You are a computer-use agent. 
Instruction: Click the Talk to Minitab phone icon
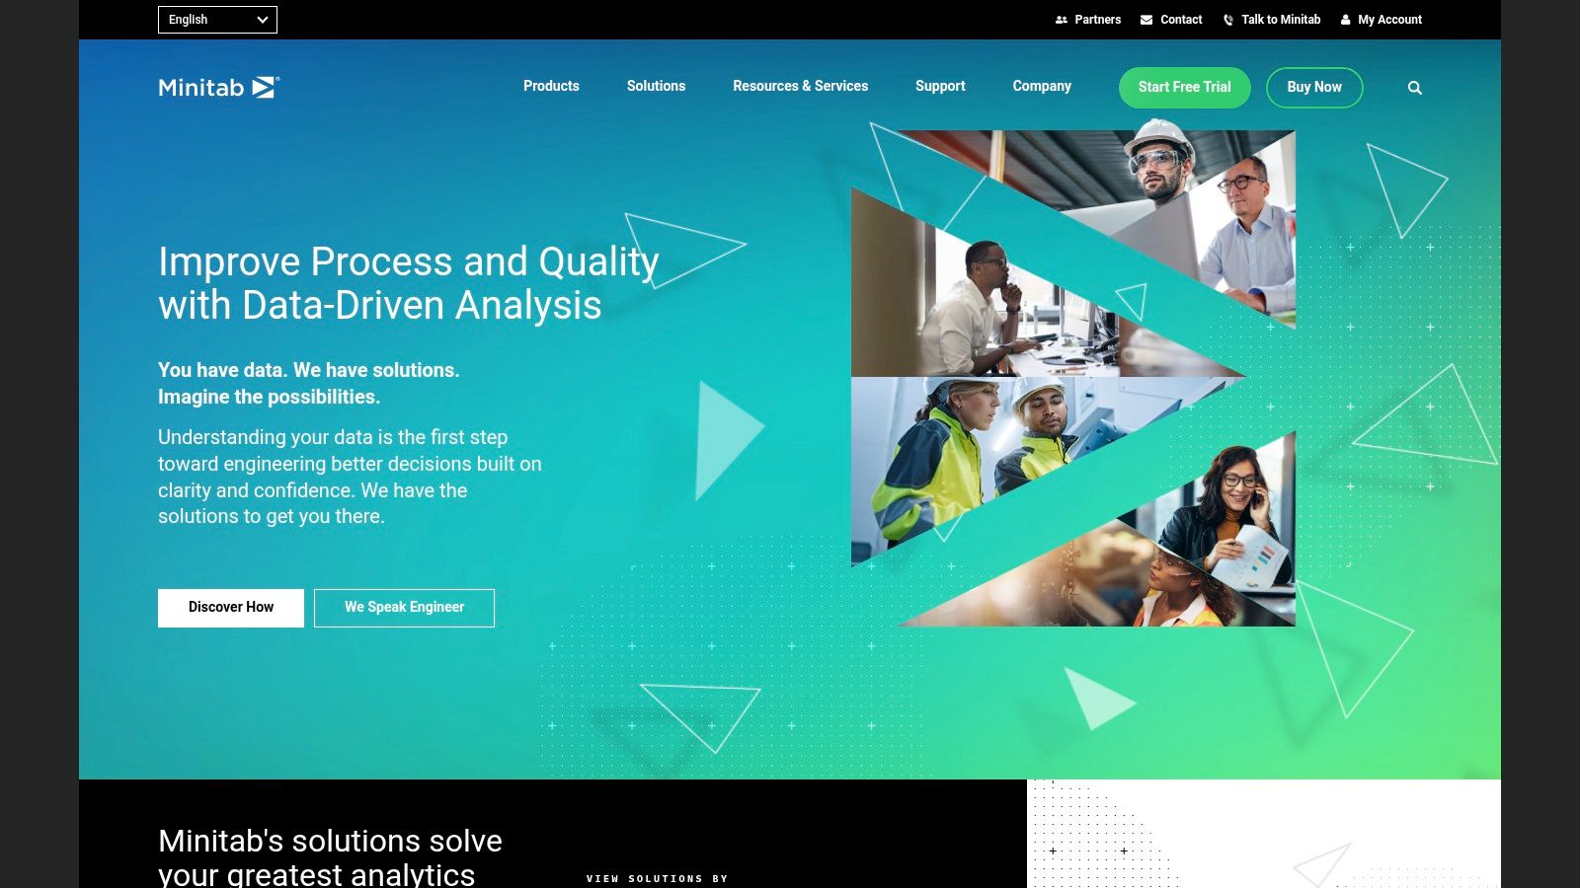[x=1228, y=20]
